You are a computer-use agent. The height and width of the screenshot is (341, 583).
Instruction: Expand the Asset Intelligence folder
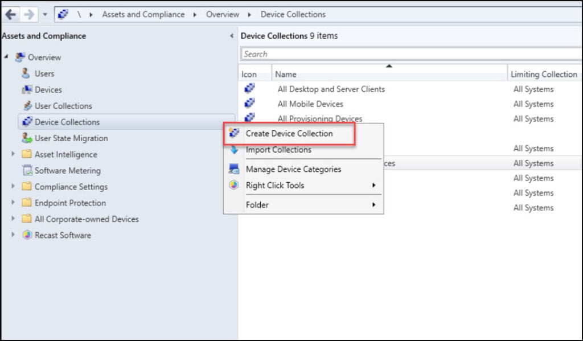click(x=13, y=154)
